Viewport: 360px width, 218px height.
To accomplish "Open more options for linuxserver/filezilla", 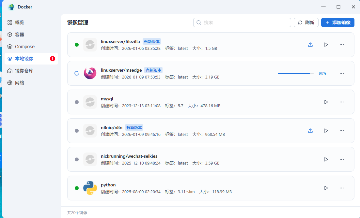I will 342,45.
